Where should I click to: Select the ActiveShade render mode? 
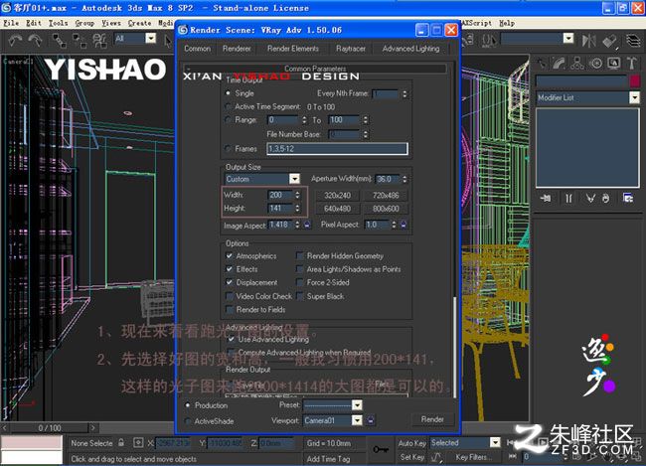point(188,421)
